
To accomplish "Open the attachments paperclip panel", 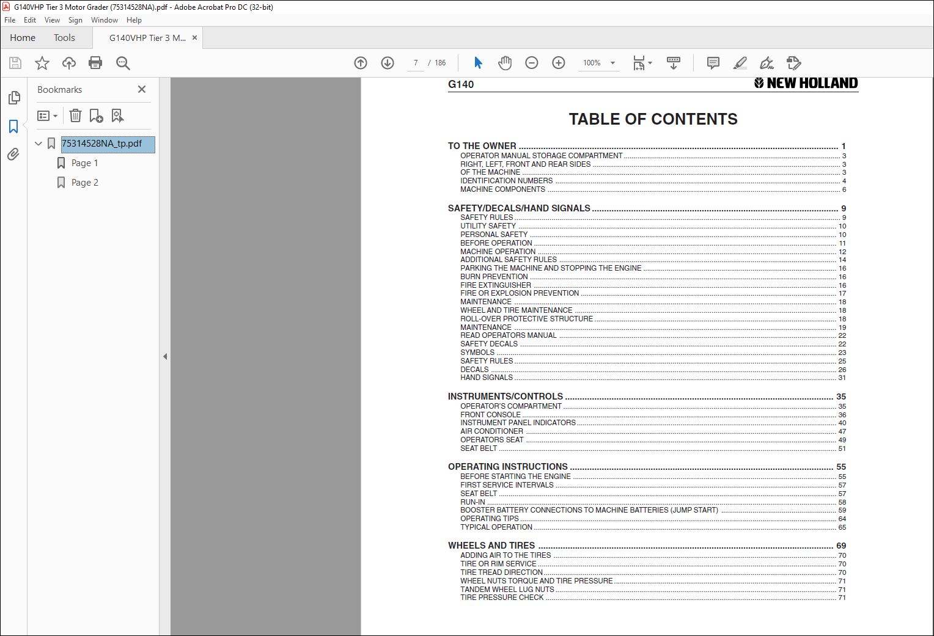I will tap(13, 155).
